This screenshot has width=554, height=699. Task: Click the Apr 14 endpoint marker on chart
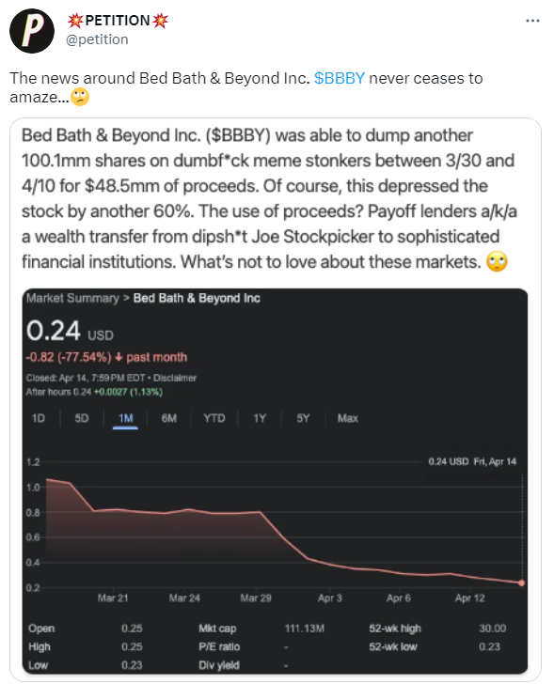click(521, 582)
